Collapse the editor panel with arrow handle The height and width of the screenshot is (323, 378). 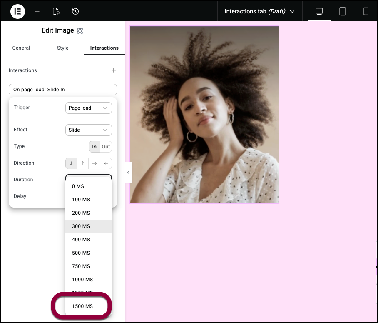pos(128,173)
